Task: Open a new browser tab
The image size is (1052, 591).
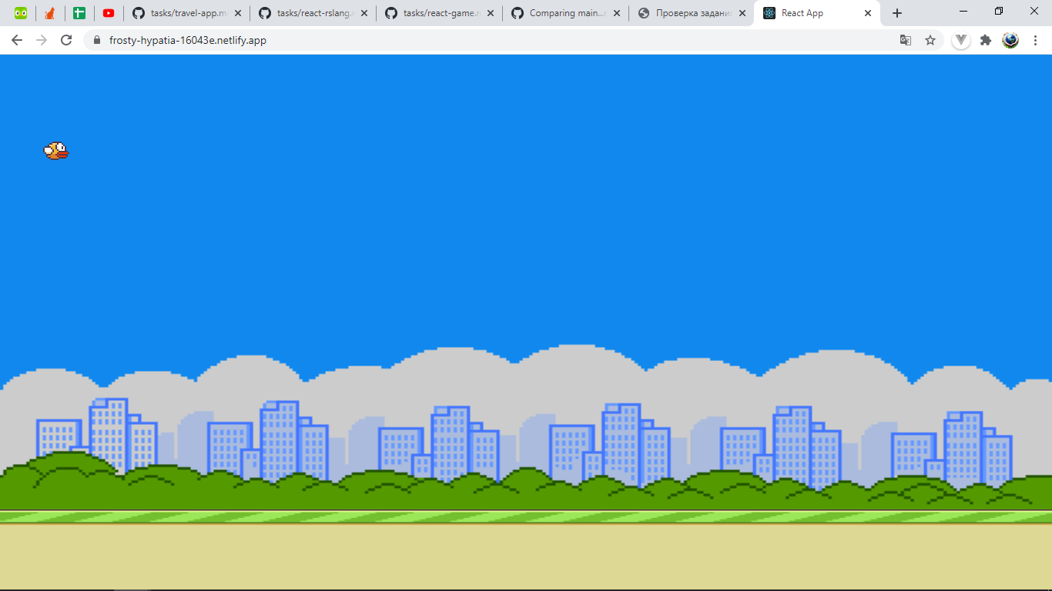Action: coord(897,13)
